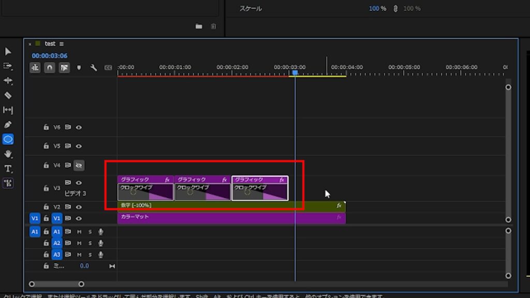Activate the Slip tool
Viewport: 530px width, 298px height.
pyautogui.click(x=8, y=110)
